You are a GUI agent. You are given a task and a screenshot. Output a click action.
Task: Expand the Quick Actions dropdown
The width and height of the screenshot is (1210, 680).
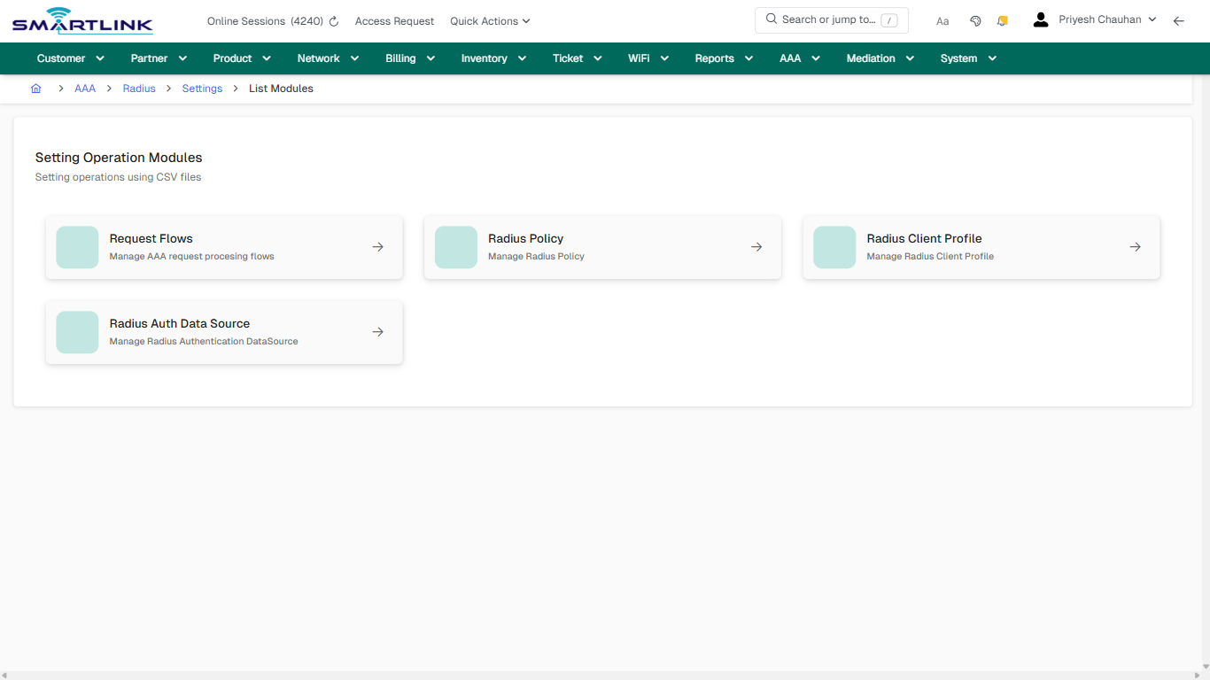click(x=489, y=20)
